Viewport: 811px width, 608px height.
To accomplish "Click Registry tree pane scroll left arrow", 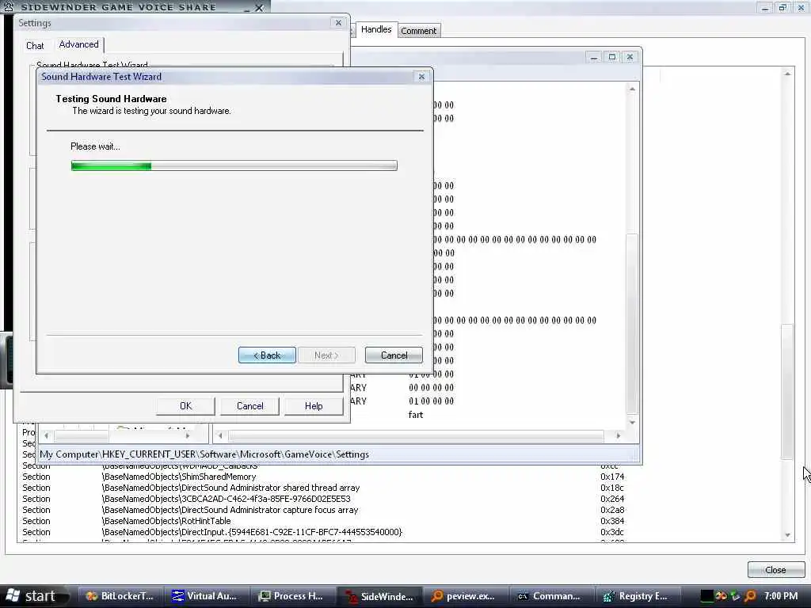I will click(x=46, y=436).
